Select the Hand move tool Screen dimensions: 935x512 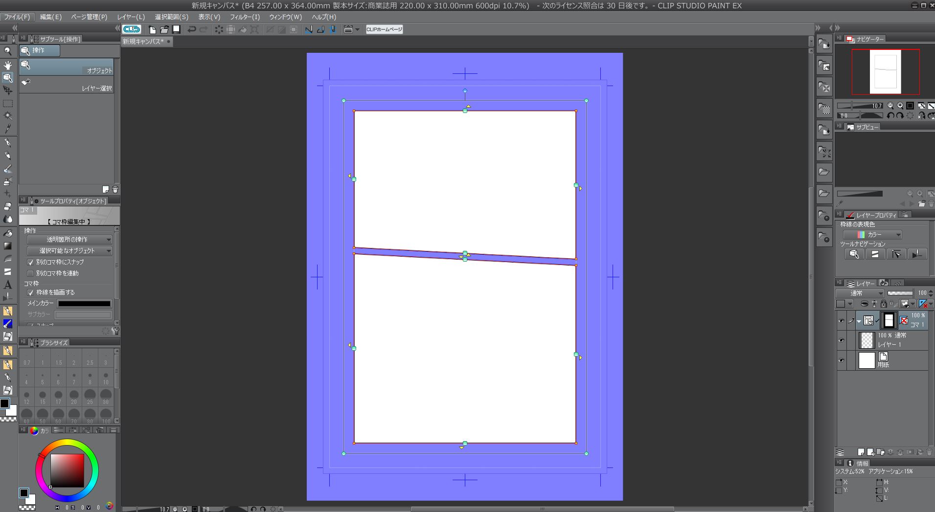point(7,65)
